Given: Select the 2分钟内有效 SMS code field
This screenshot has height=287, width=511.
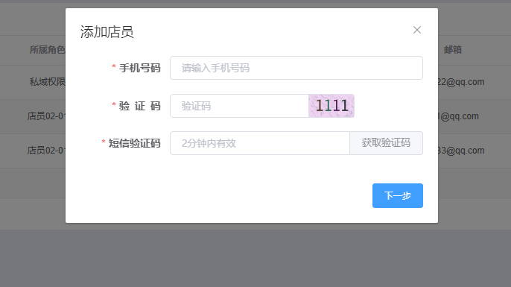Looking at the screenshot, I should [260, 143].
